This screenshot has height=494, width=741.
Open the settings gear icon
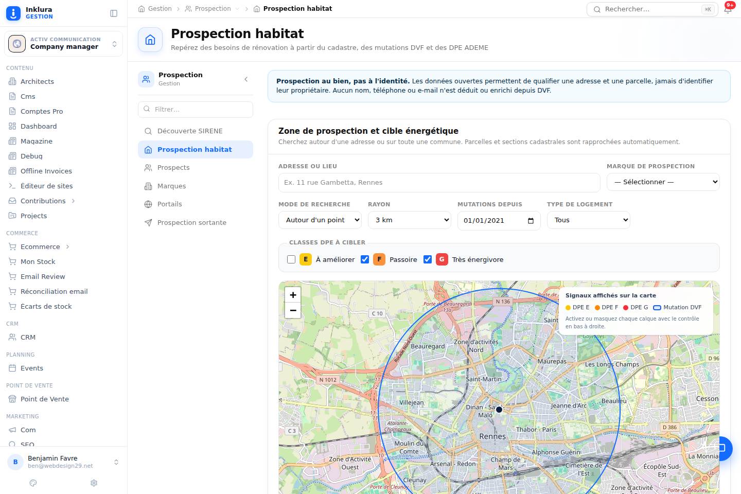click(x=94, y=483)
